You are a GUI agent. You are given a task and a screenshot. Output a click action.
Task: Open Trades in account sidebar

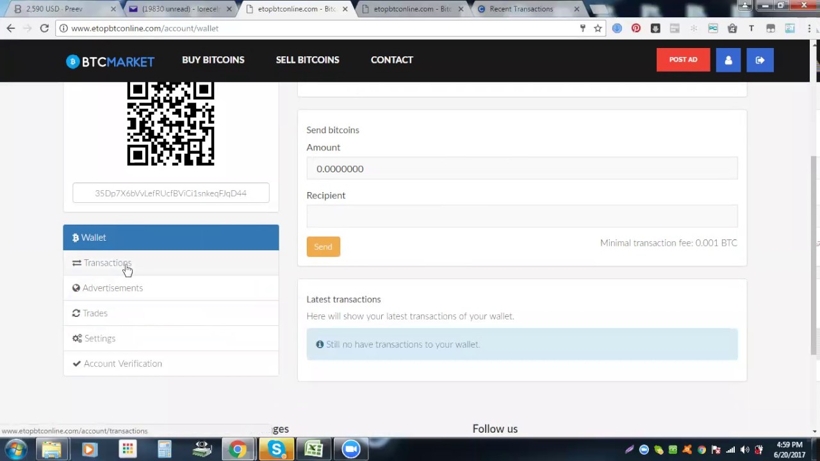pos(171,313)
